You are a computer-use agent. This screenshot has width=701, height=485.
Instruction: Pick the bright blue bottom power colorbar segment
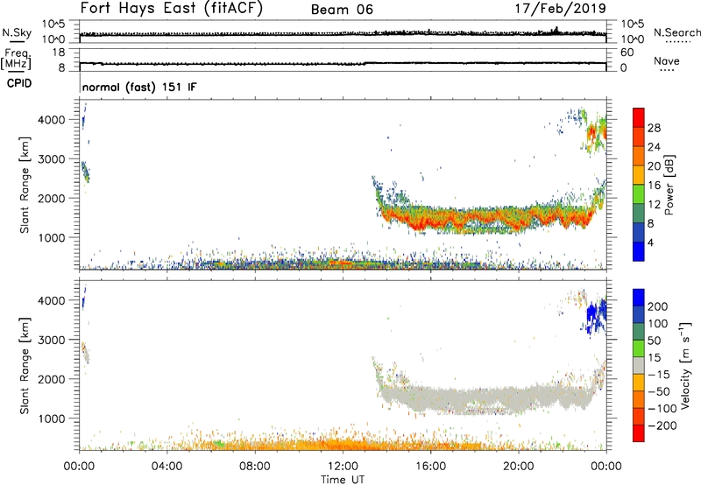coord(639,251)
